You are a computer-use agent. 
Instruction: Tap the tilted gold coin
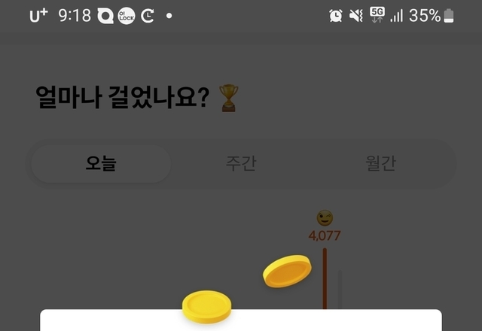click(287, 271)
